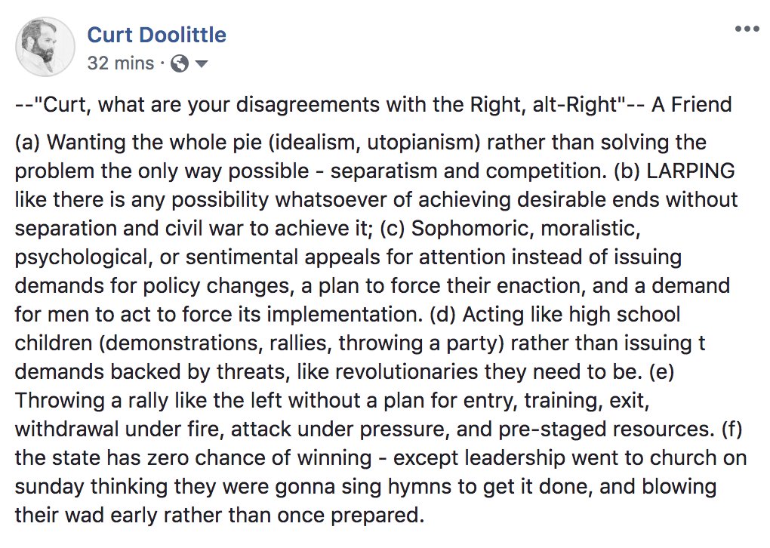Expand the audience selector dropdown arrow
The height and width of the screenshot is (548, 770).
point(201,63)
